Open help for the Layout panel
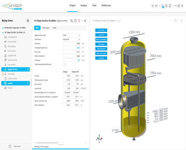 coord(175,21)
